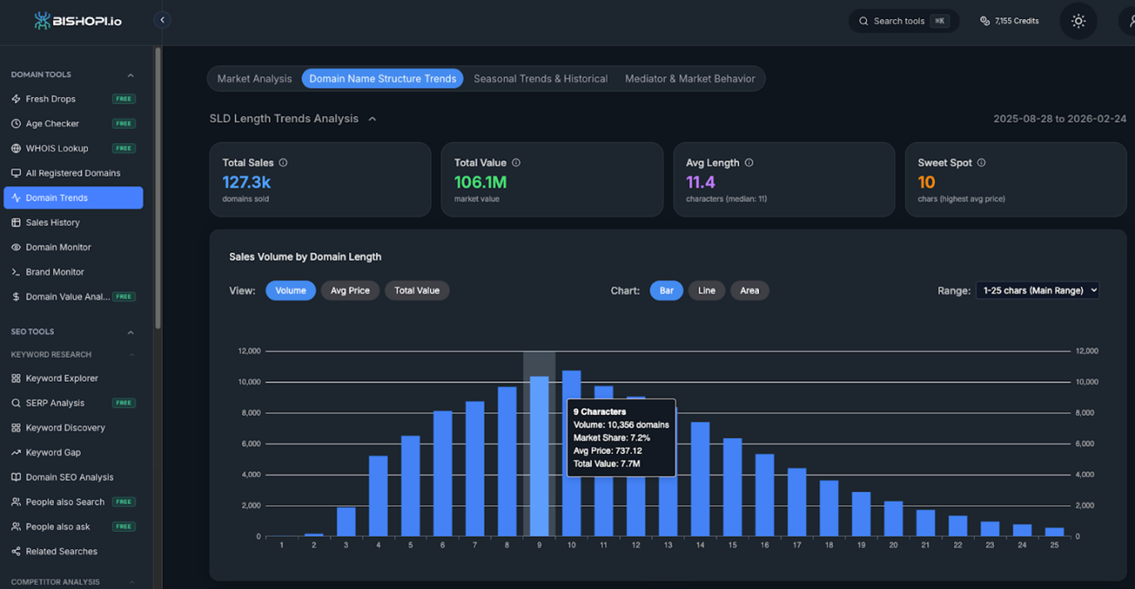
Task: Collapse the Domain Tools section
Action: point(130,75)
